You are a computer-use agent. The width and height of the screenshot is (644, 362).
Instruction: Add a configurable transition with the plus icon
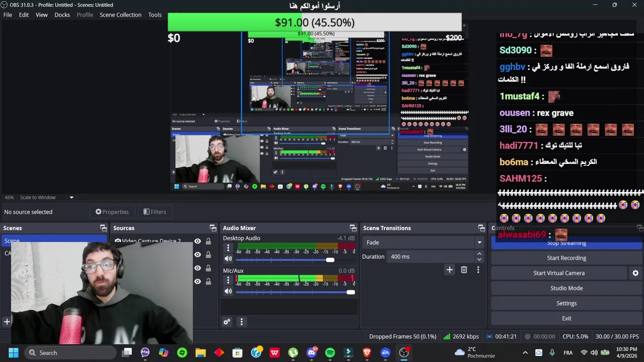(450, 270)
